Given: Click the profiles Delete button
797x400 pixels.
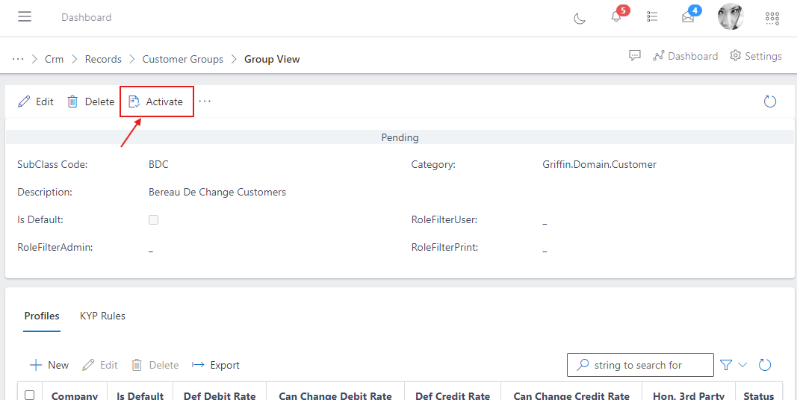Looking at the screenshot, I should pos(155,365).
